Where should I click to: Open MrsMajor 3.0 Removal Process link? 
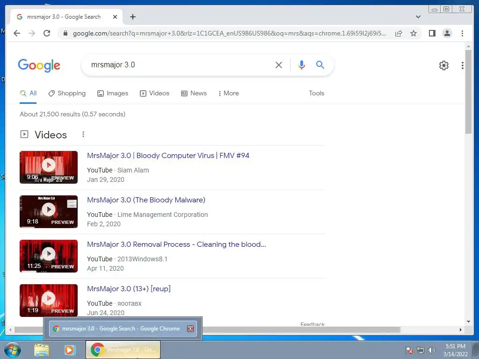(x=176, y=244)
